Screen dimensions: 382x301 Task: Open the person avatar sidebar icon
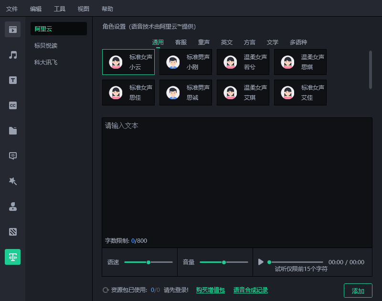click(13, 207)
